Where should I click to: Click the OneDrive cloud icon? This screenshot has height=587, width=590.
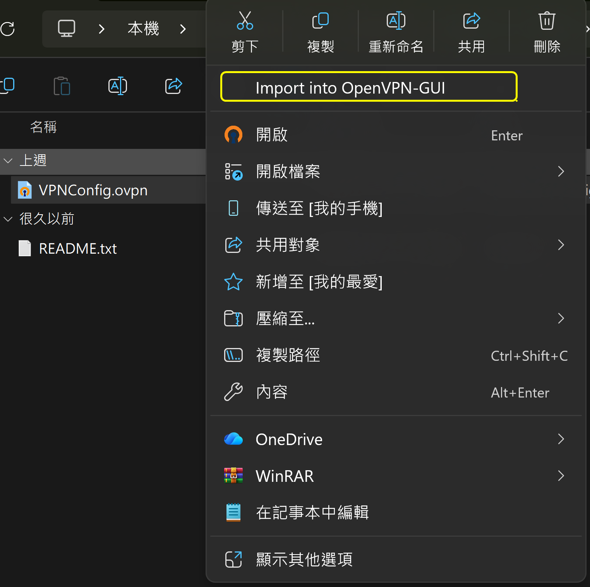coord(233,439)
